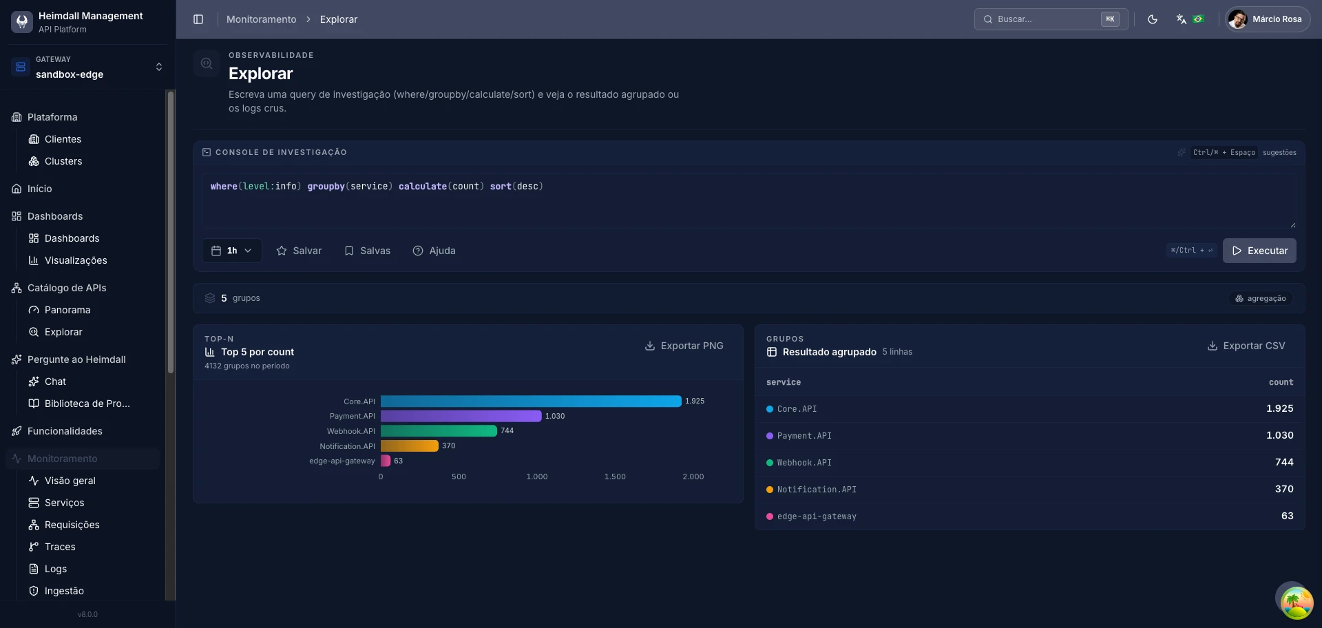Open Biblioteca de Pro... item

coord(87,404)
